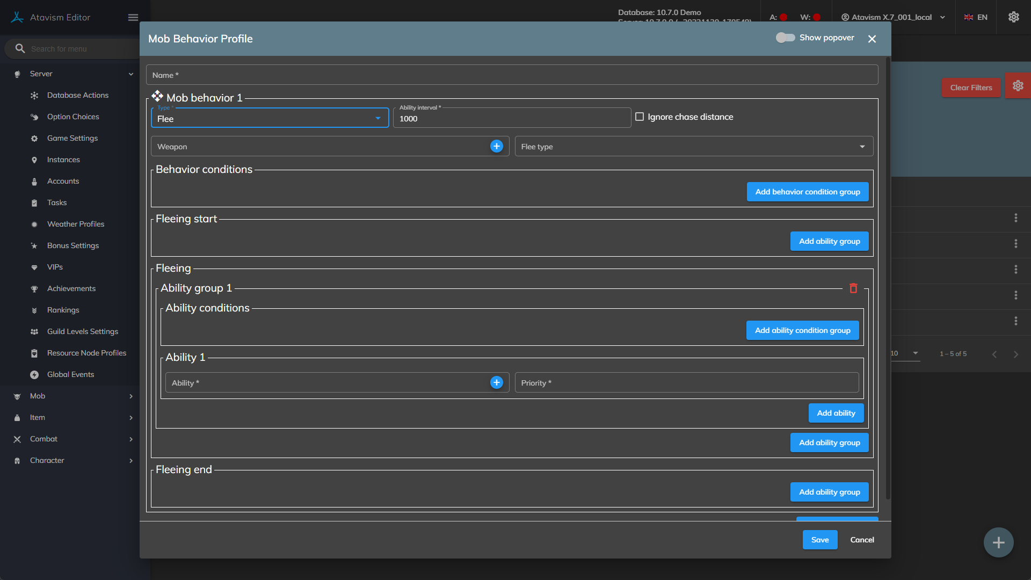
Task: Open Weather Profiles menu item
Action: pyautogui.click(x=76, y=224)
